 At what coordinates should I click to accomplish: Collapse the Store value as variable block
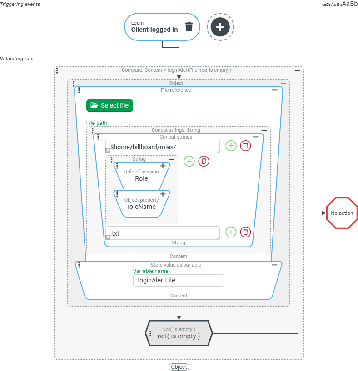tap(275, 265)
